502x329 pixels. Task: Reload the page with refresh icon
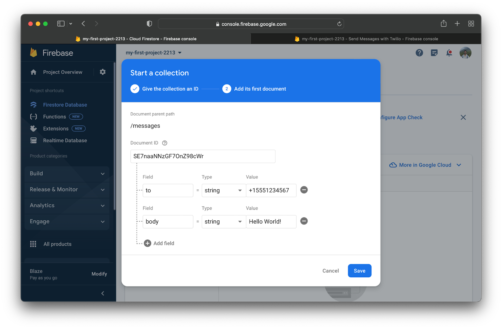[339, 24]
